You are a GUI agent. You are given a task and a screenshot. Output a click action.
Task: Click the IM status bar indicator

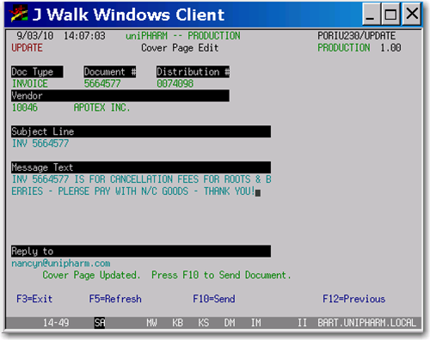256,323
